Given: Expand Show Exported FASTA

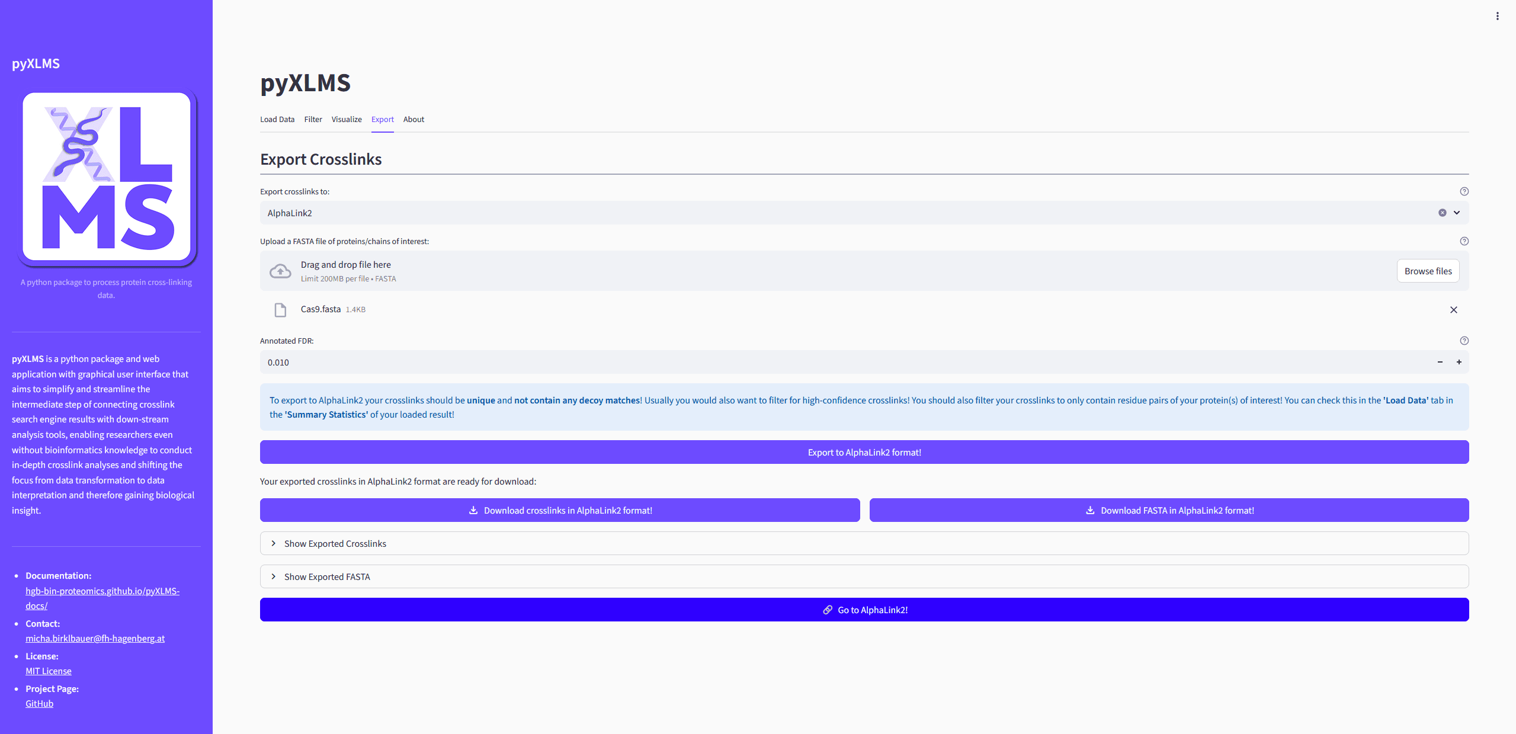Looking at the screenshot, I should pyautogui.click(x=326, y=576).
